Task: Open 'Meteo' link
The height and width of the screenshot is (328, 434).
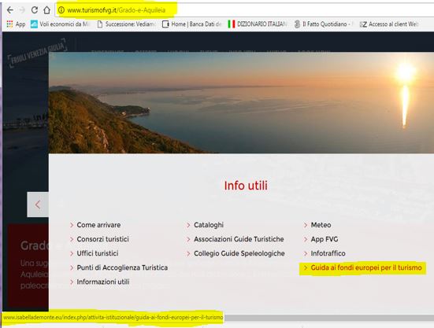Action: point(321,225)
